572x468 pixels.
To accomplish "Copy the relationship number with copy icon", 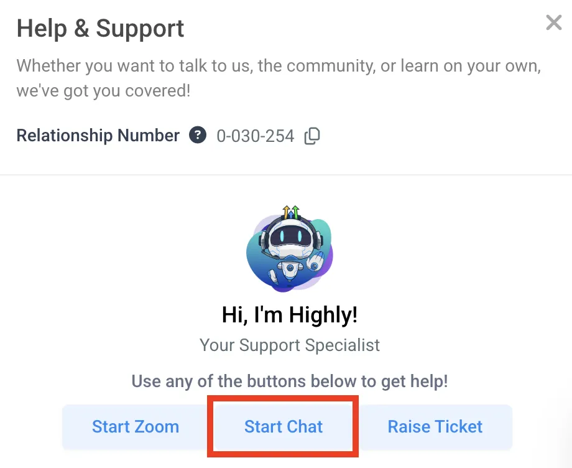I will 312,136.
